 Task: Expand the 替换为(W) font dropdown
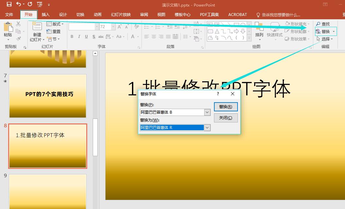[207, 128]
